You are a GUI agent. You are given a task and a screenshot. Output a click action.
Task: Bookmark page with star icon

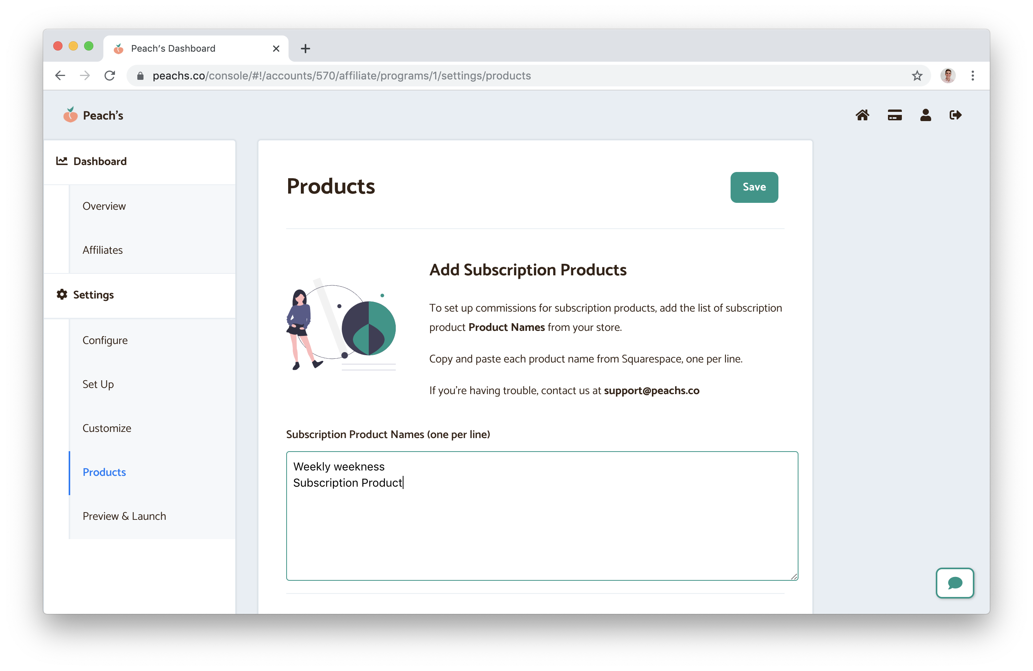pyautogui.click(x=917, y=76)
